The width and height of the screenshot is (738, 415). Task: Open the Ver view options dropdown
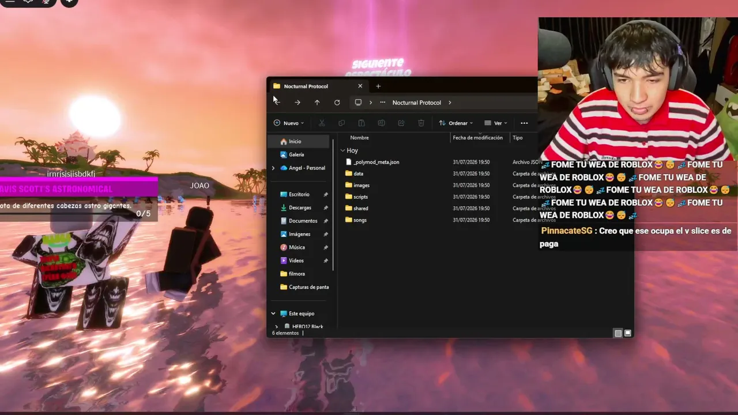(496, 123)
